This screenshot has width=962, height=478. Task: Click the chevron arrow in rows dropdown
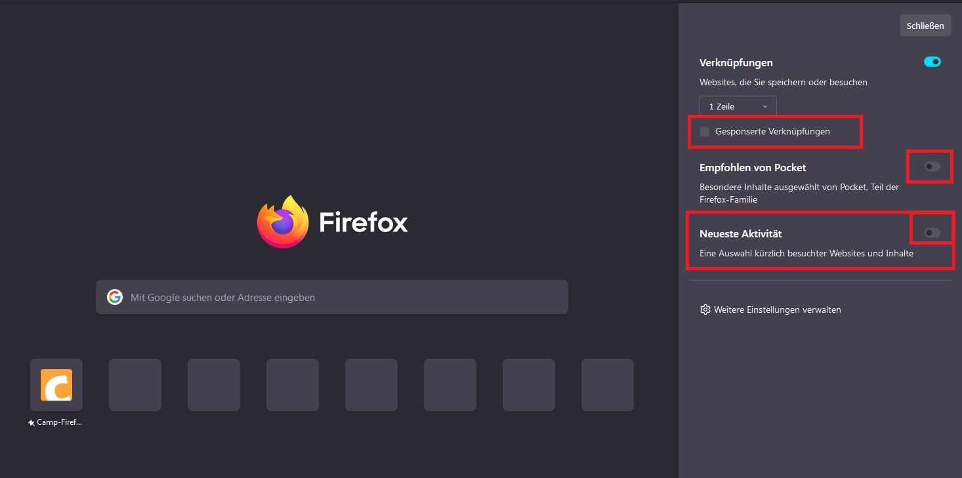pos(765,106)
